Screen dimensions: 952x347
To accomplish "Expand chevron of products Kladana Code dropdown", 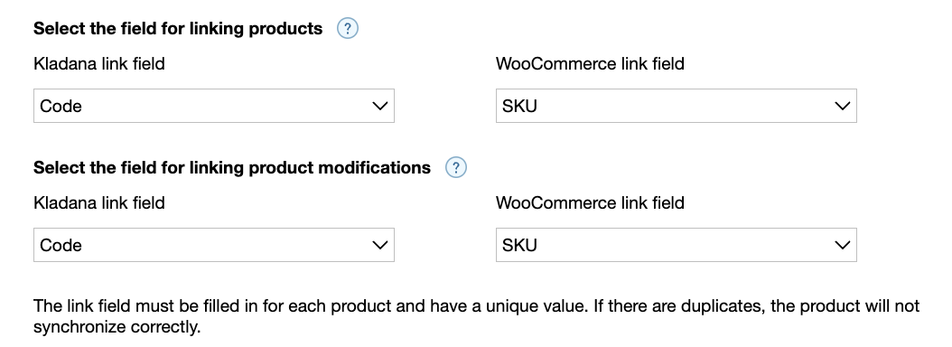I will (379, 106).
